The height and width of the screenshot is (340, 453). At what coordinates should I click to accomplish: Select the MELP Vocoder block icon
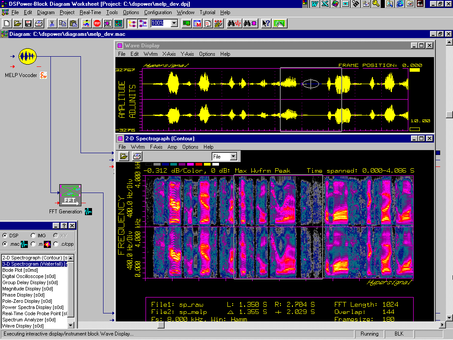coord(27,56)
